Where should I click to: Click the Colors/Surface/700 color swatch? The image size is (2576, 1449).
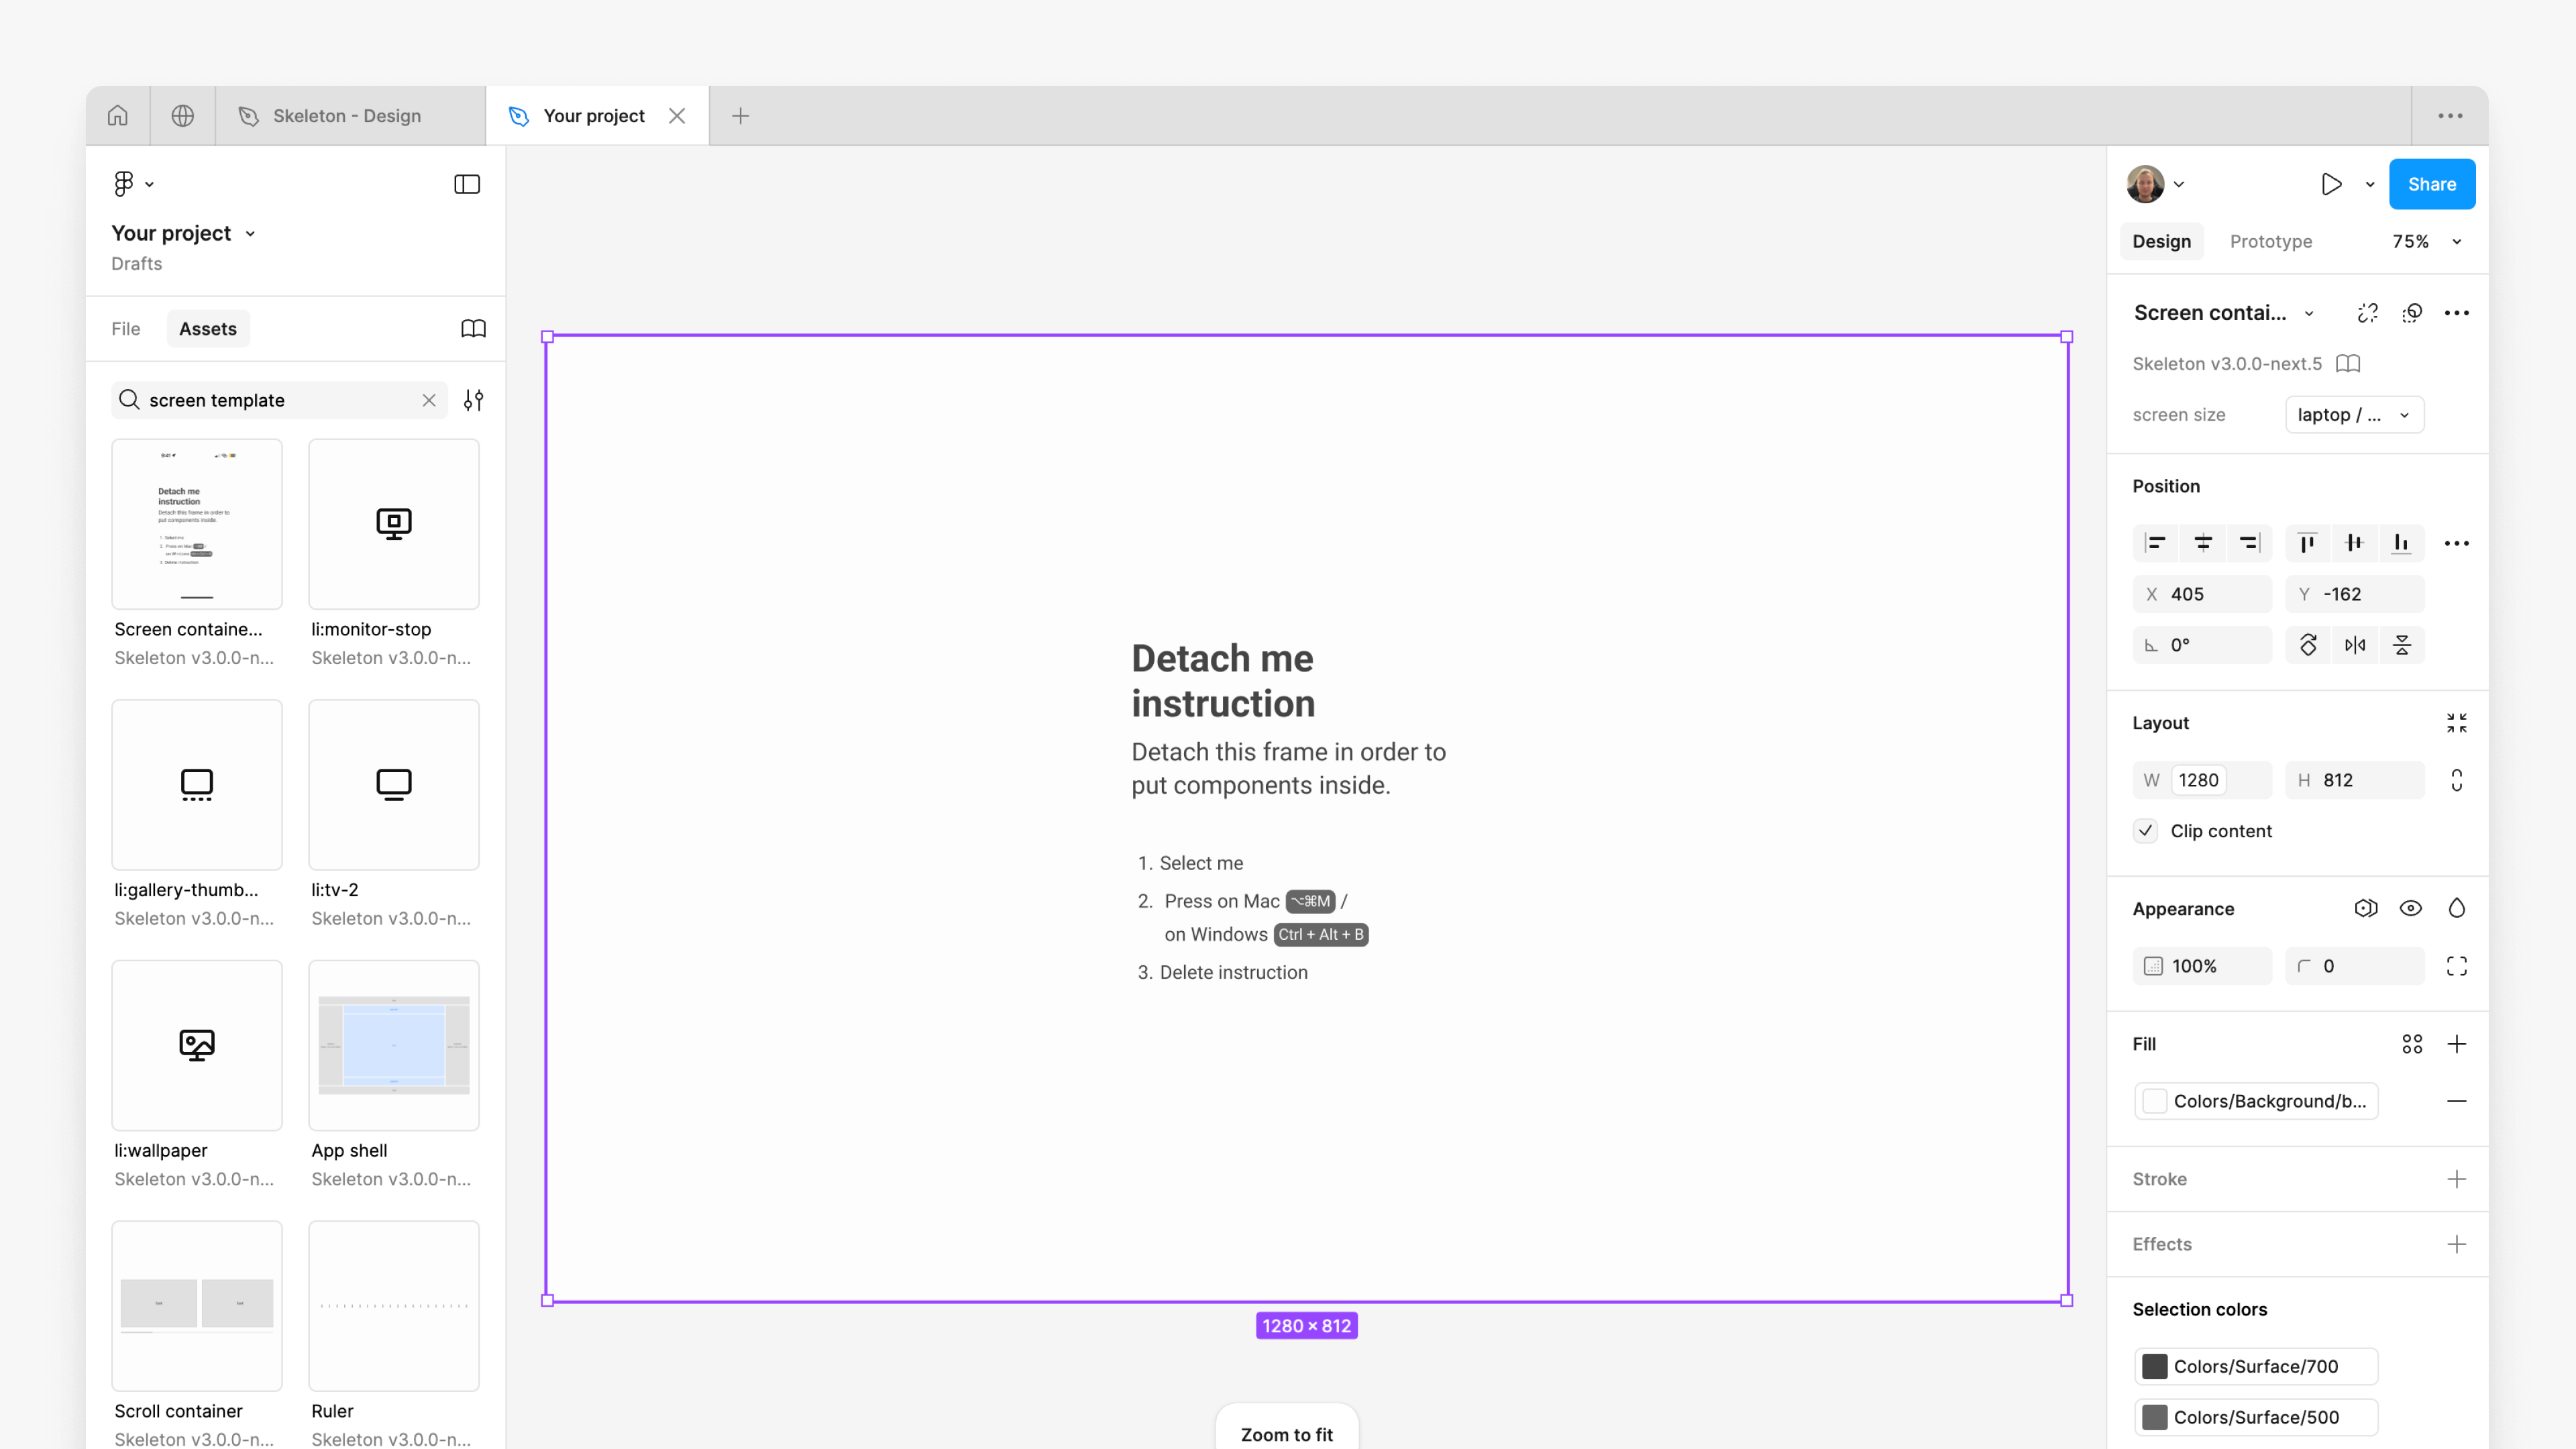(2155, 1366)
